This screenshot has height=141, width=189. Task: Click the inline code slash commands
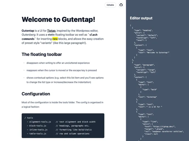[x=60, y=37]
